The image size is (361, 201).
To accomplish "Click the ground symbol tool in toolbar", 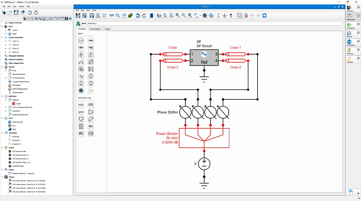I will pyautogui.click(x=225, y=15).
